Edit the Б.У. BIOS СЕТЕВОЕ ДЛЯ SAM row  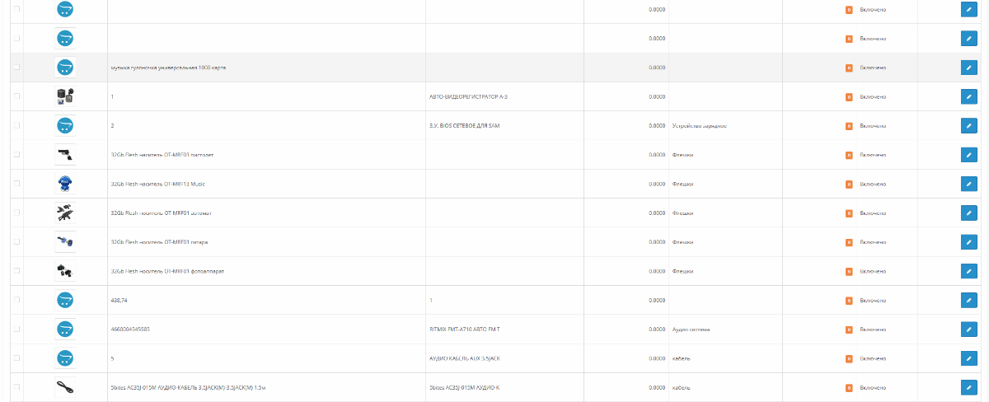click(x=968, y=125)
